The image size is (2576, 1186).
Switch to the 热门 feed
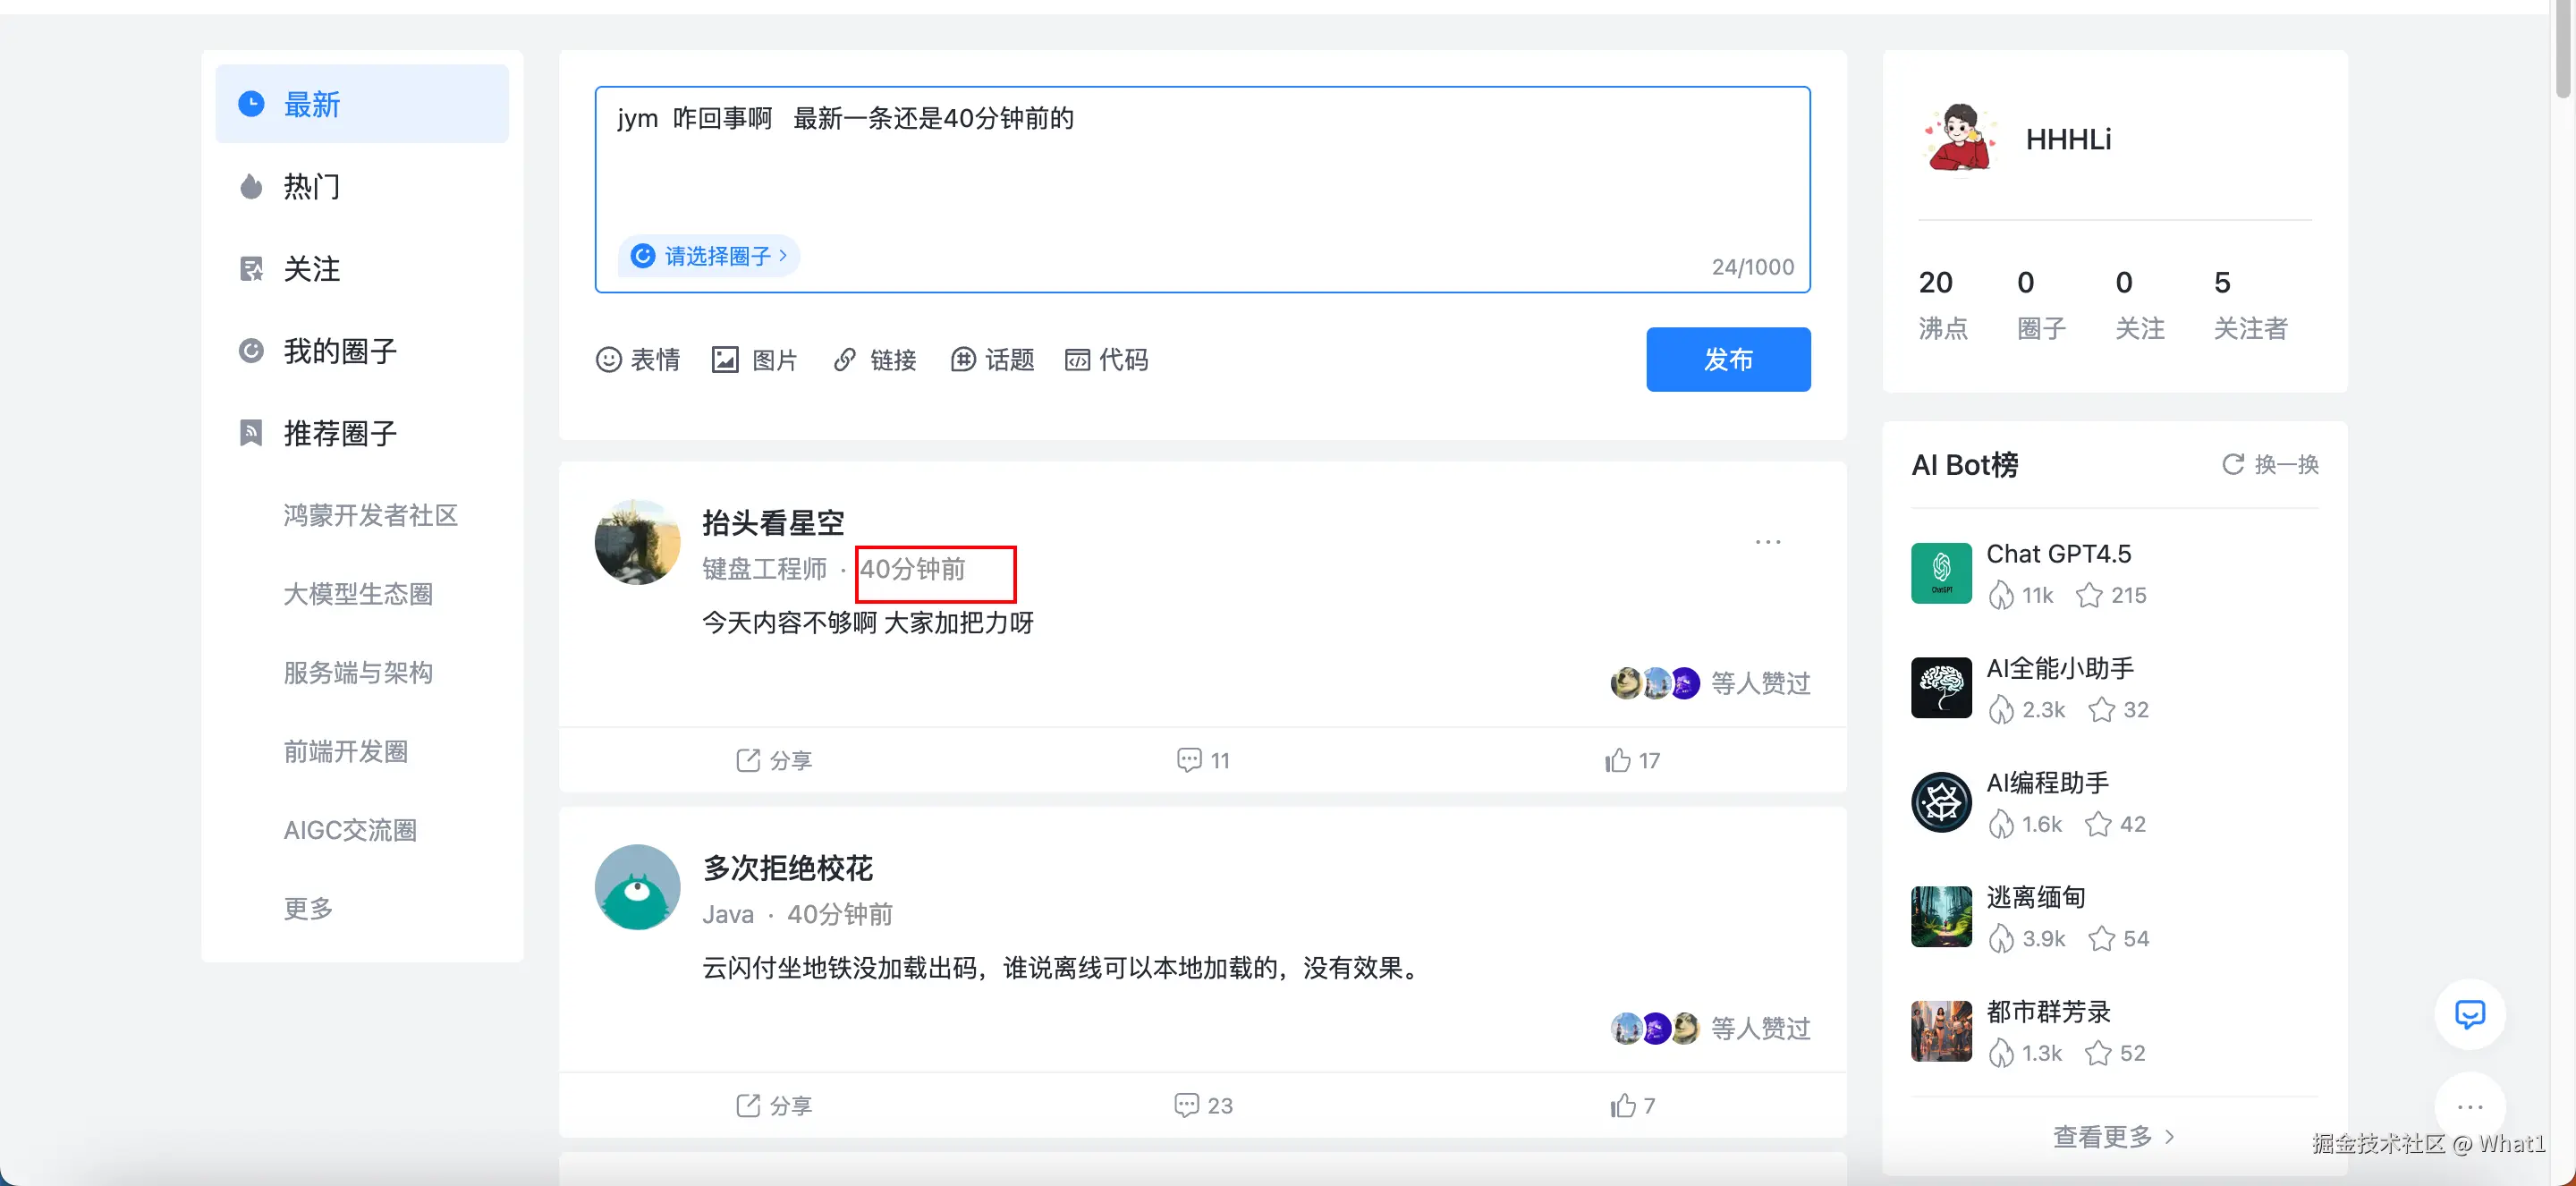(311, 187)
